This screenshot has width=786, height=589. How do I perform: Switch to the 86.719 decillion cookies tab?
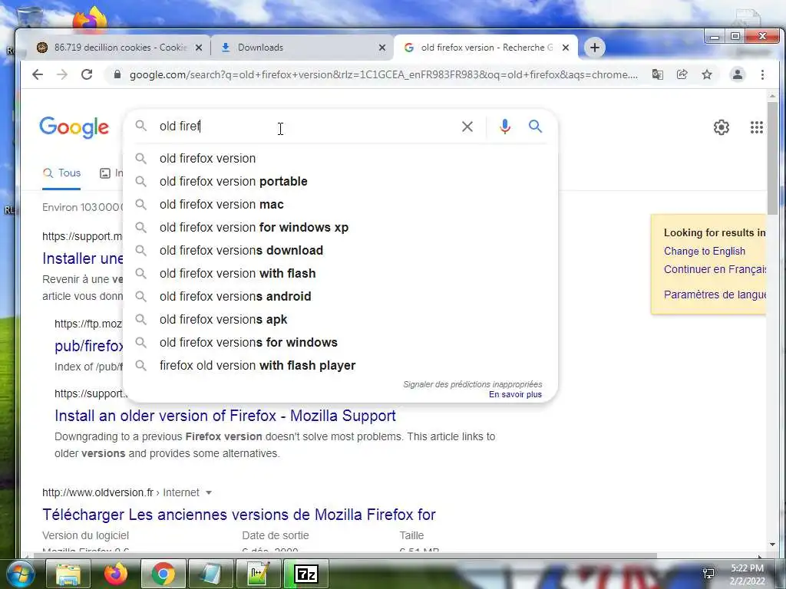click(119, 48)
